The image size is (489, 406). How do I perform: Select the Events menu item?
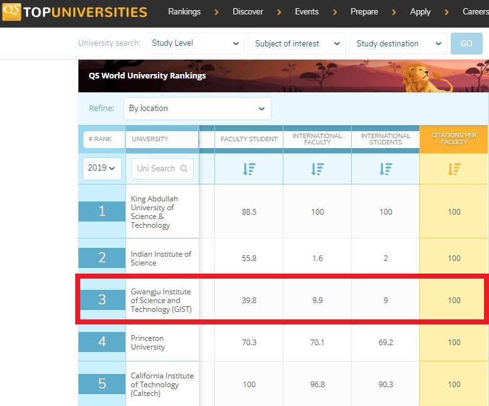point(307,11)
